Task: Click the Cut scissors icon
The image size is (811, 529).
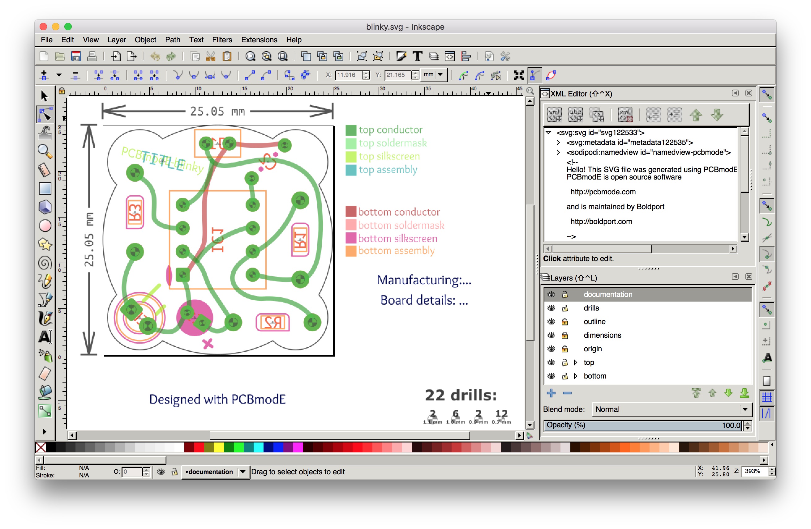Action: (x=211, y=56)
